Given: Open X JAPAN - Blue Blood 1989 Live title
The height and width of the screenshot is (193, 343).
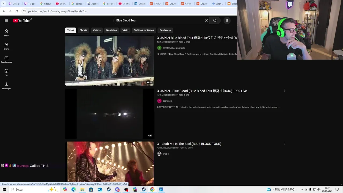Looking at the screenshot, I should pyautogui.click(x=202, y=91).
